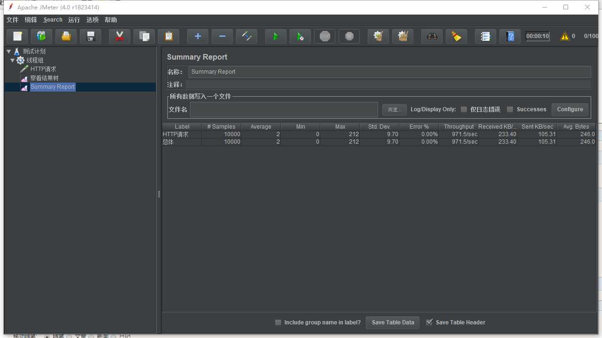The width and height of the screenshot is (602, 338).
Task: Select 线程组 tree item
Action: [x=35, y=61]
